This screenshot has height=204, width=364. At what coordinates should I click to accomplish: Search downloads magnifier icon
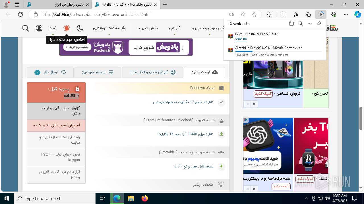(300, 24)
